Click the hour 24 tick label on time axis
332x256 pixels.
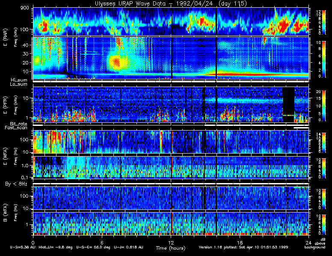308,242
